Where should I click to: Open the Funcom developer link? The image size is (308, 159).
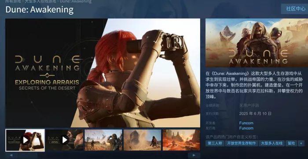point(246,123)
